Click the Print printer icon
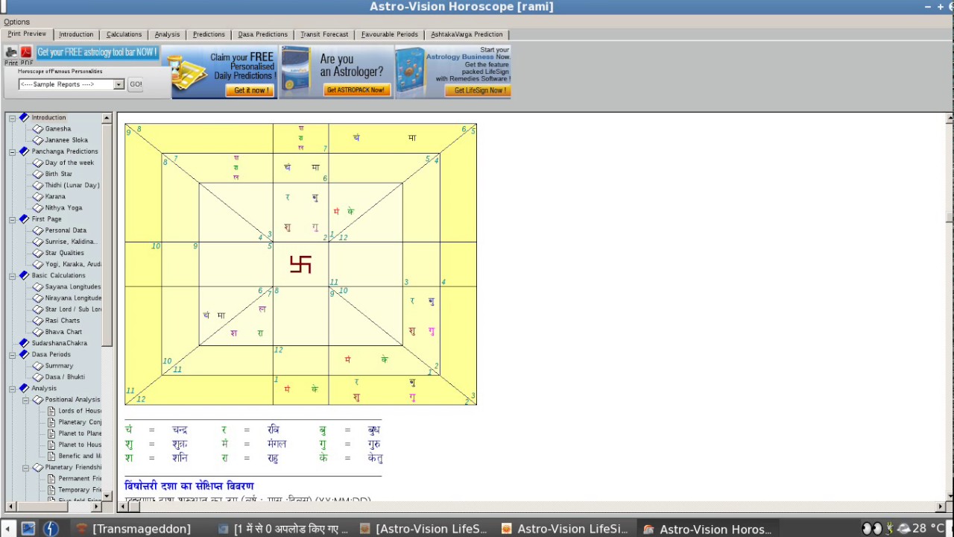Screen dimensions: 954x537 (x=10, y=52)
